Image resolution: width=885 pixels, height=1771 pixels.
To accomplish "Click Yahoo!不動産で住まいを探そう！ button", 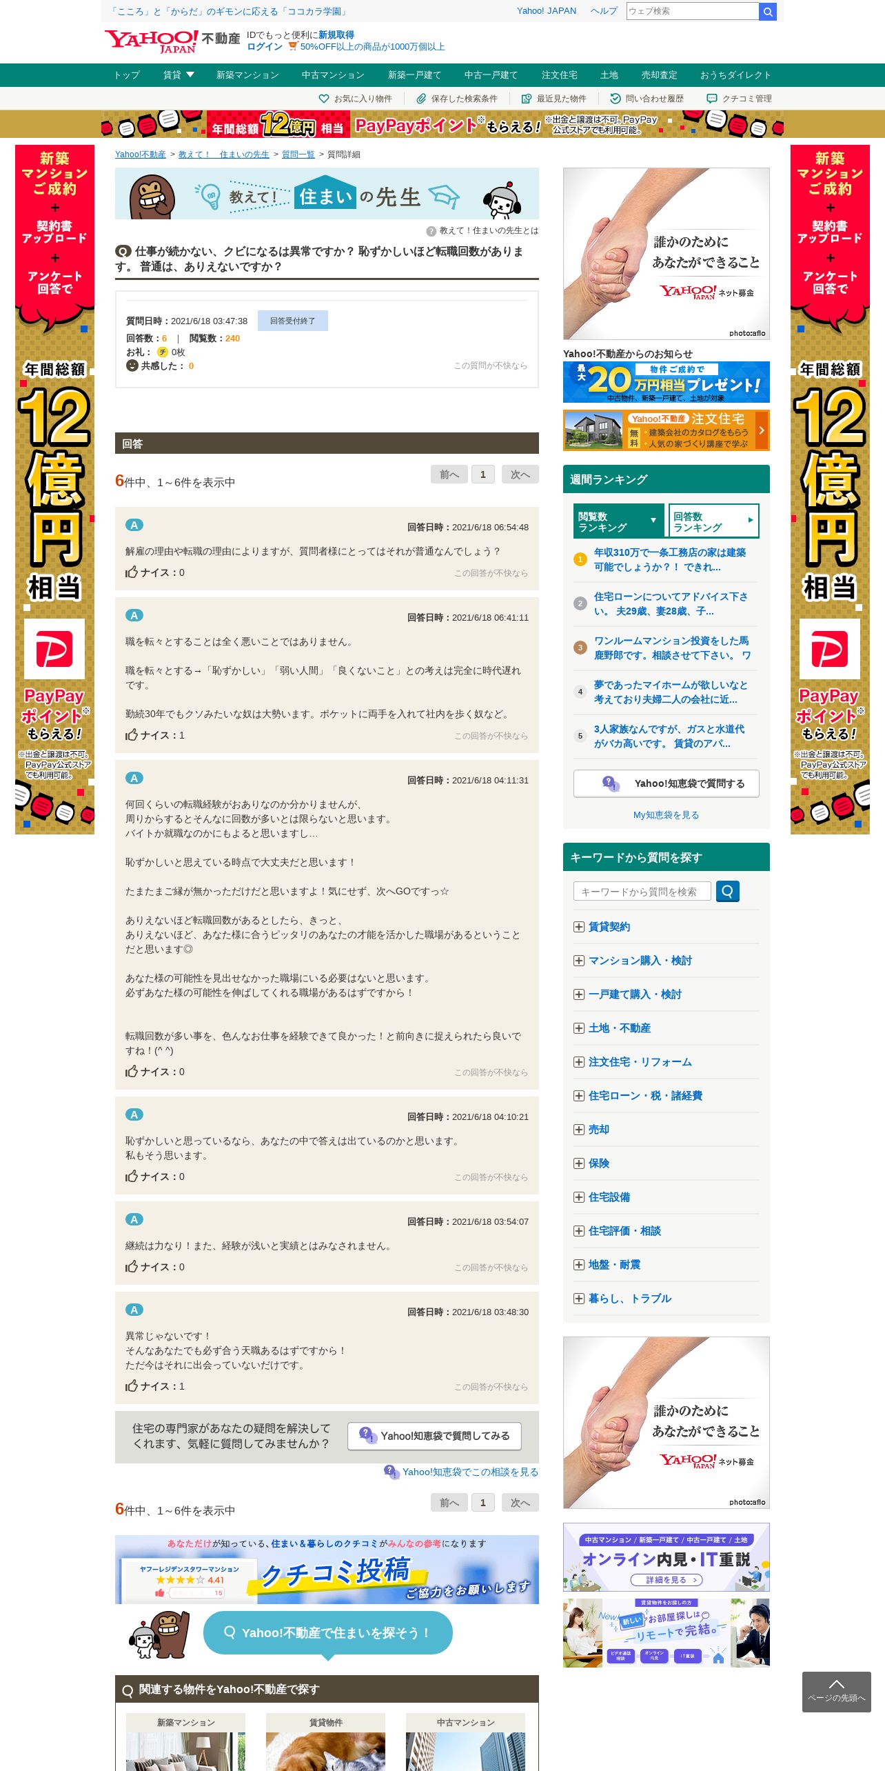I will (328, 1632).
